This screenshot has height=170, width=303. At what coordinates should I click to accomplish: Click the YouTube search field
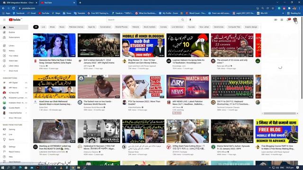(x=143, y=20)
